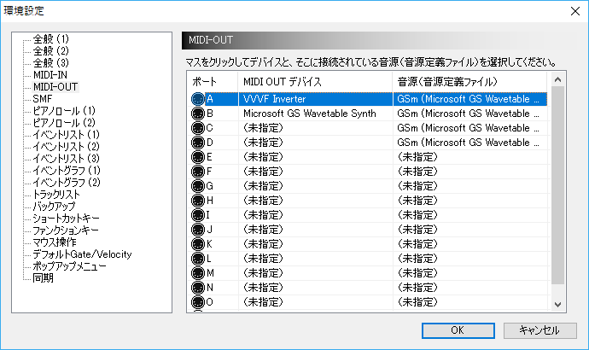This screenshot has width=589, height=350.
Task: Click port D's 音源 GSm cell
Action: [470, 143]
